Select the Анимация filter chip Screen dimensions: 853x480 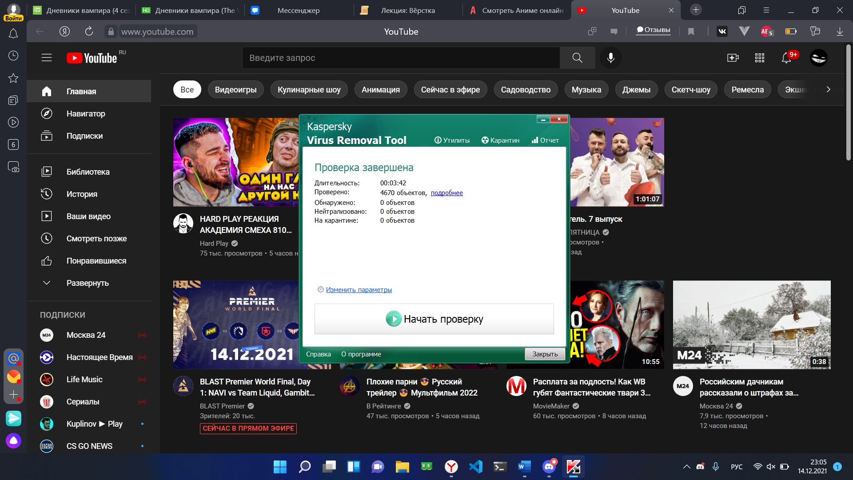click(380, 90)
